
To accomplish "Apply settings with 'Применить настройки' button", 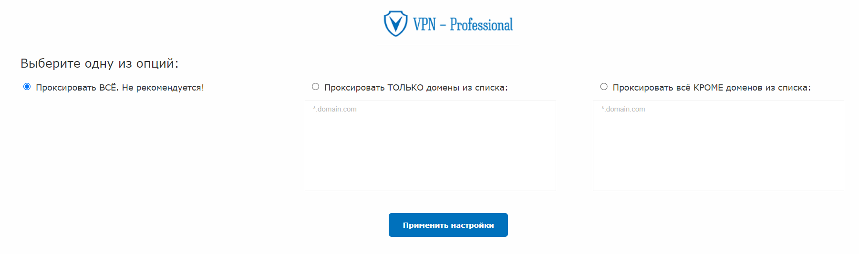I will 448,225.
